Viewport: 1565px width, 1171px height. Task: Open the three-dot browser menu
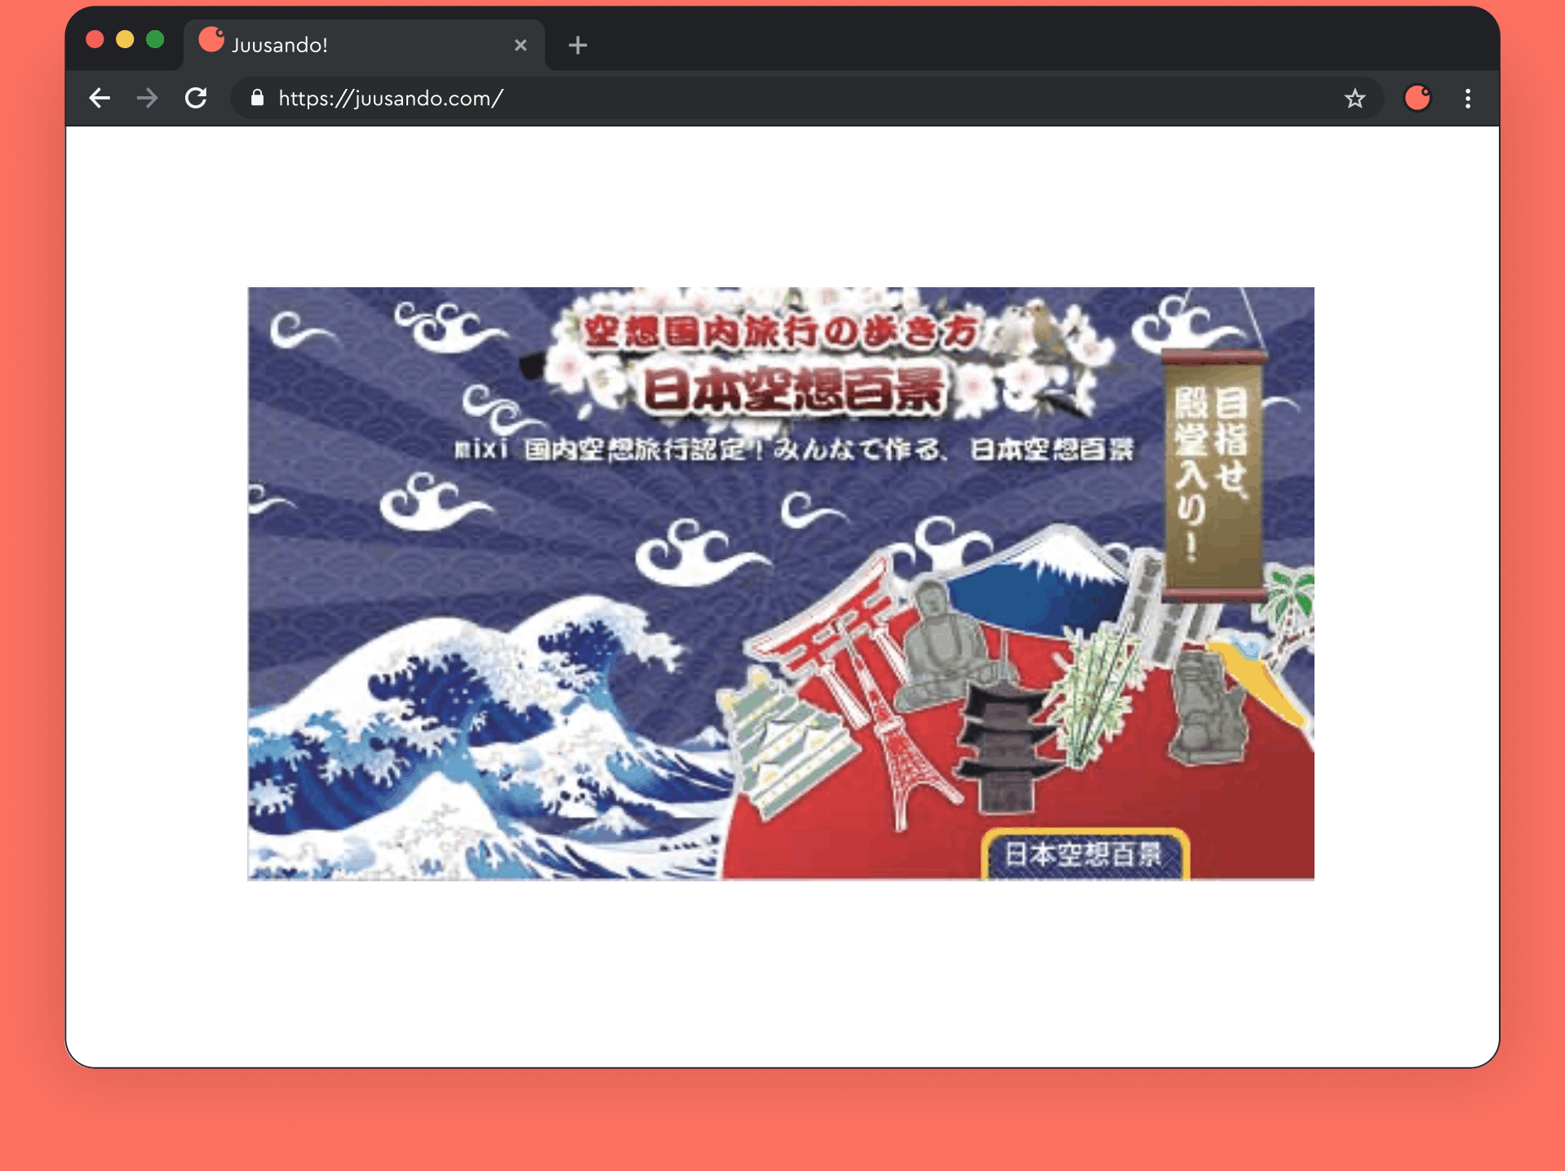tap(1467, 99)
